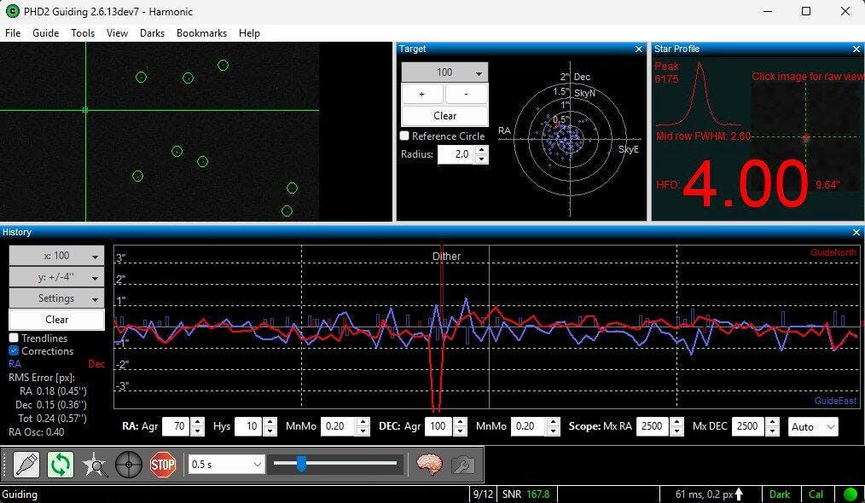This screenshot has height=503, width=865.
Task: Uncheck the Corrections checkbox
Action: click(x=14, y=351)
